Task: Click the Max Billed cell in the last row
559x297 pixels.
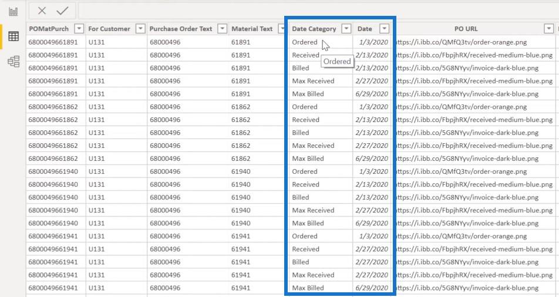Action: click(308, 288)
